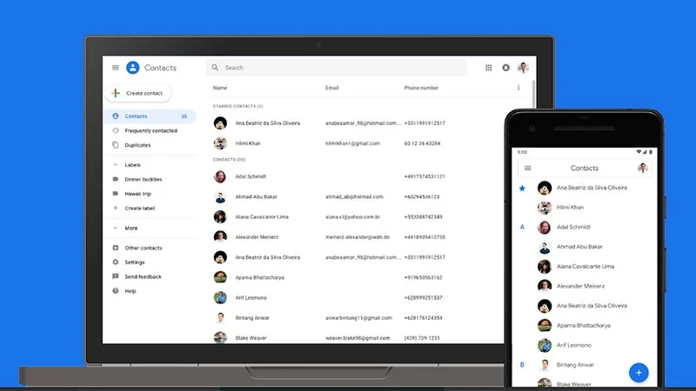Open the account avatar on phone
696x391 pixels.
(642, 168)
